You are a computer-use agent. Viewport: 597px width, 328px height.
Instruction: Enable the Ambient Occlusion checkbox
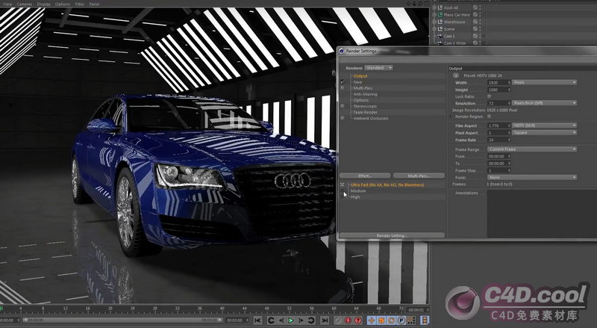point(343,118)
